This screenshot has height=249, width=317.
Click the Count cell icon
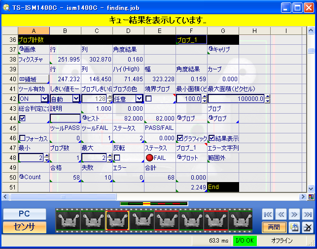pos(21,177)
